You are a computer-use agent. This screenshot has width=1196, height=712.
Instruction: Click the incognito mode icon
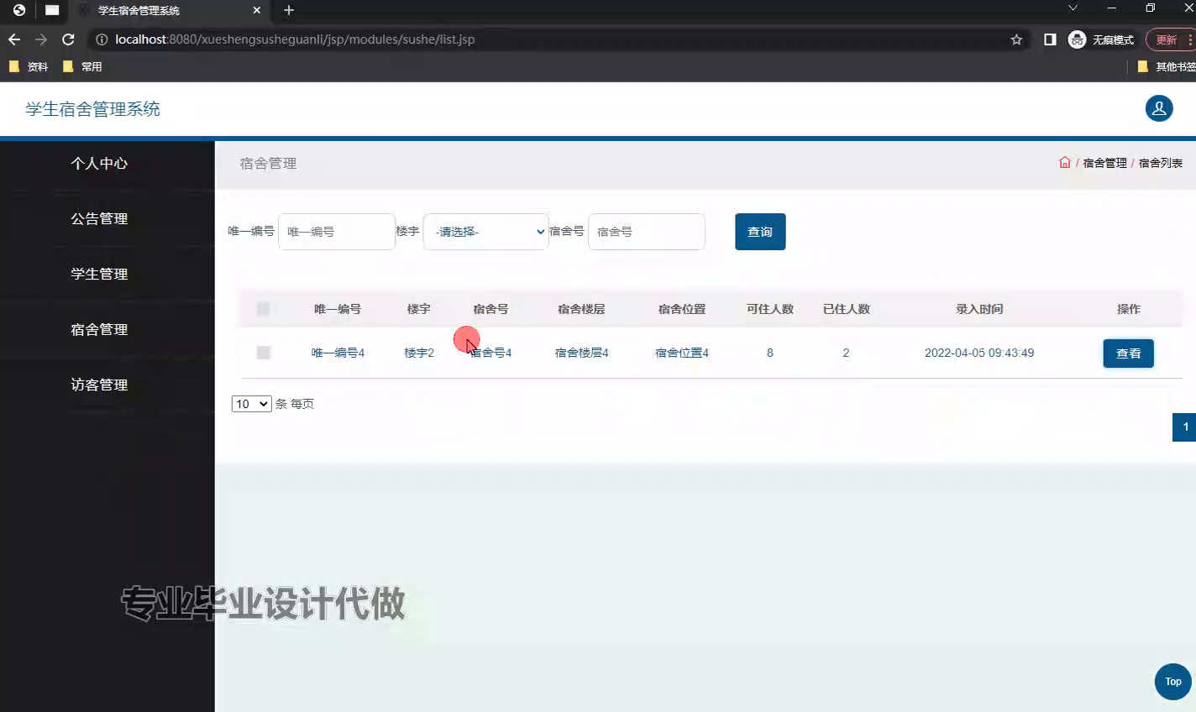1077,39
